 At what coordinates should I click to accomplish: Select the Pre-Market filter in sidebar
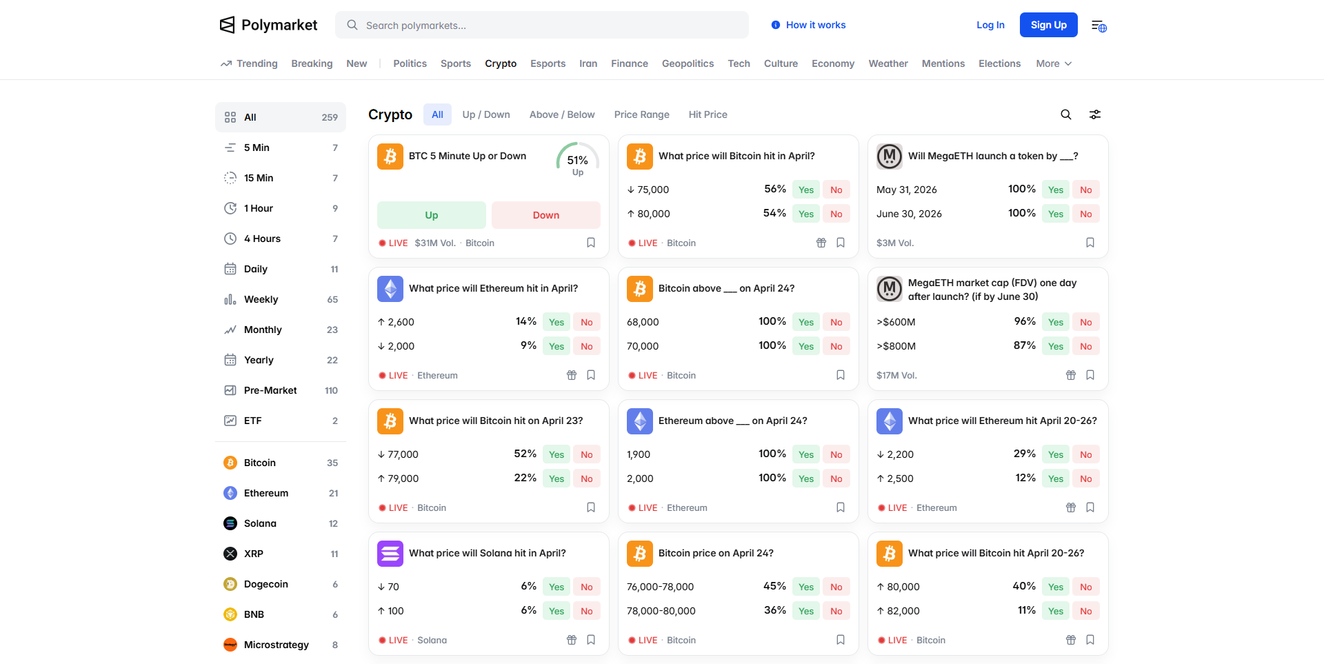pyautogui.click(x=270, y=390)
